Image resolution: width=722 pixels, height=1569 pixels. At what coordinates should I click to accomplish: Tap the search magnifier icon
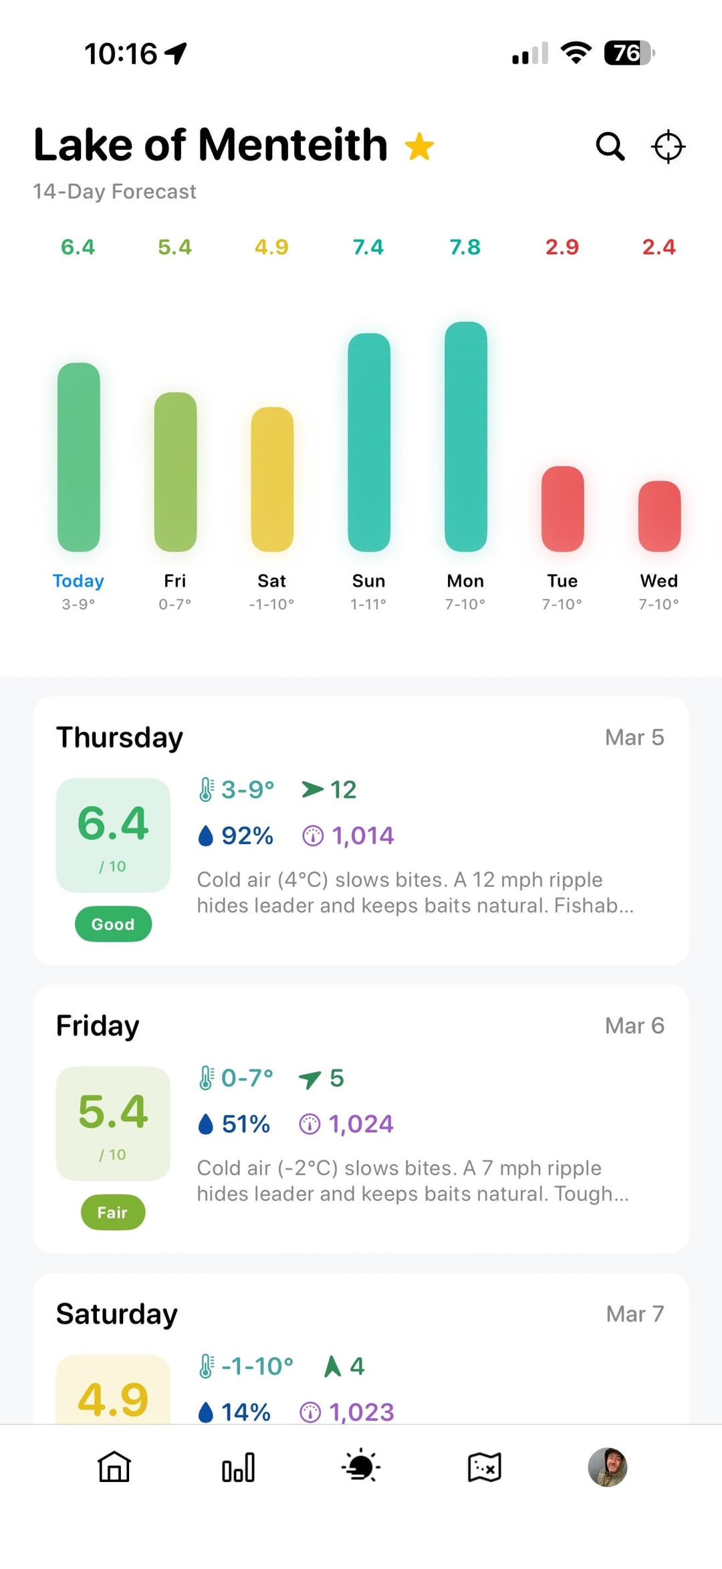(x=610, y=146)
